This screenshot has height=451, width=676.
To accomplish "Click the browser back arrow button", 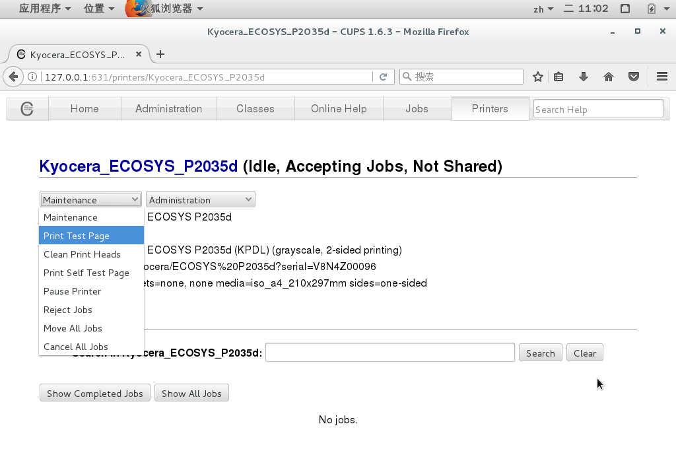I will tap(13, 77).
